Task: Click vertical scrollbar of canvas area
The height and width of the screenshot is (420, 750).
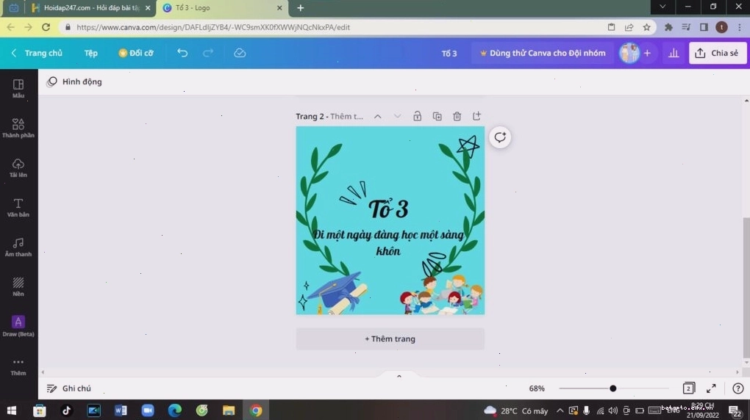Action: (x=746, y=286)
